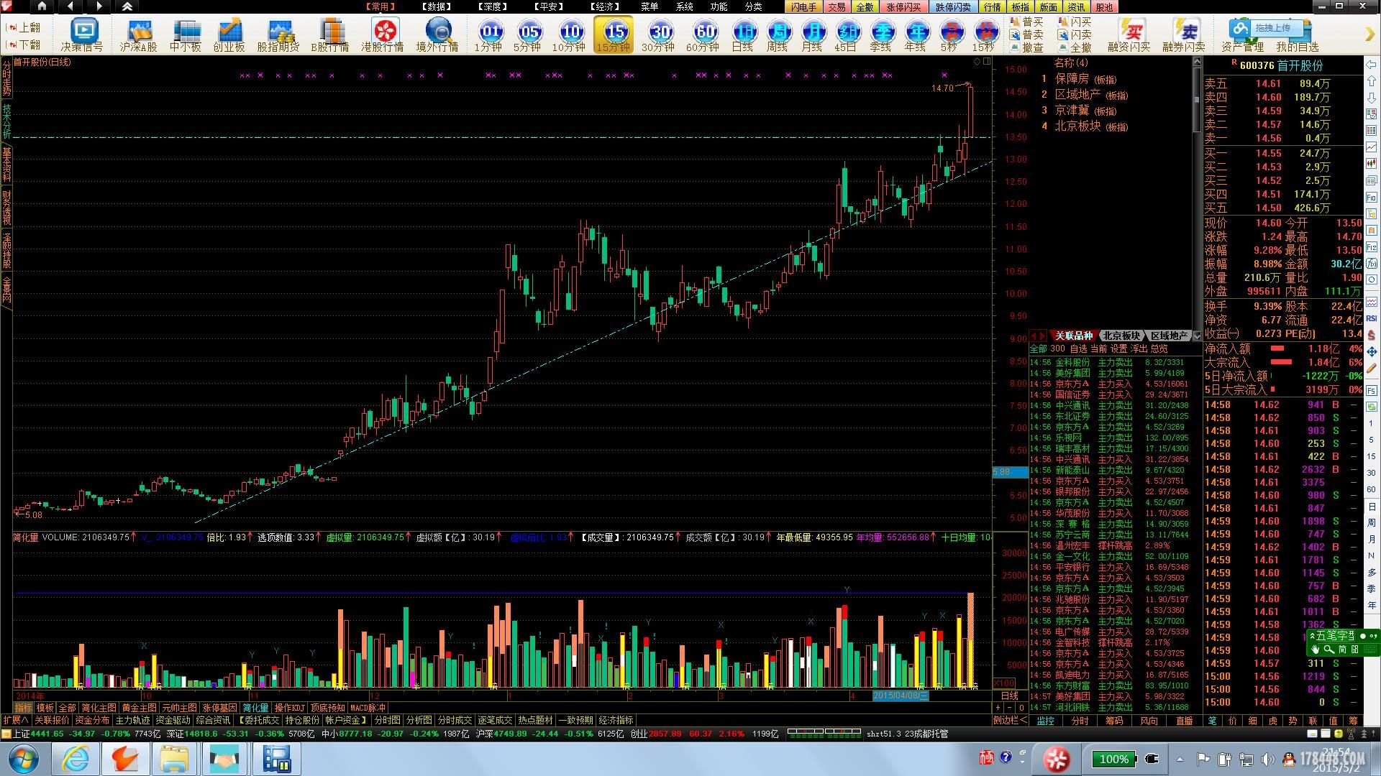This screenshot has width=1381, height=776.
Task: Open 境外行情 overseas quotes icon
Action: (x=437, y=34)
